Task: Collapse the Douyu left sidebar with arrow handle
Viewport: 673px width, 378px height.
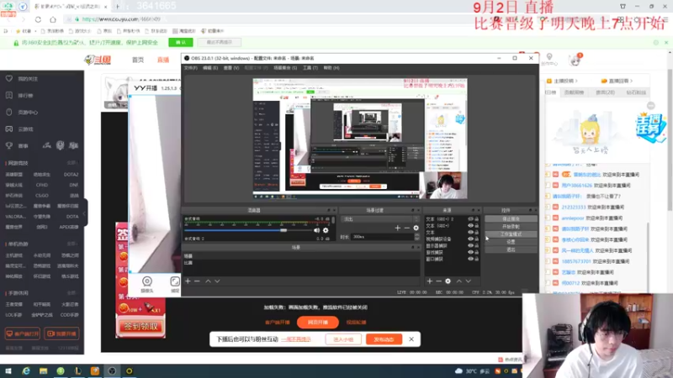Action: pos(85,213)
